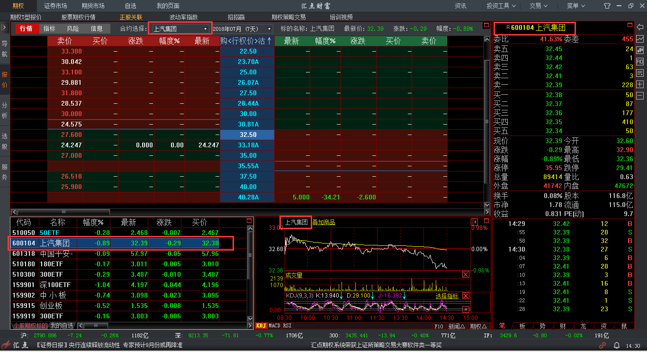Open the candlestick K-line chart icon
This screenshot has width=647, height=352.
point(640,50)
